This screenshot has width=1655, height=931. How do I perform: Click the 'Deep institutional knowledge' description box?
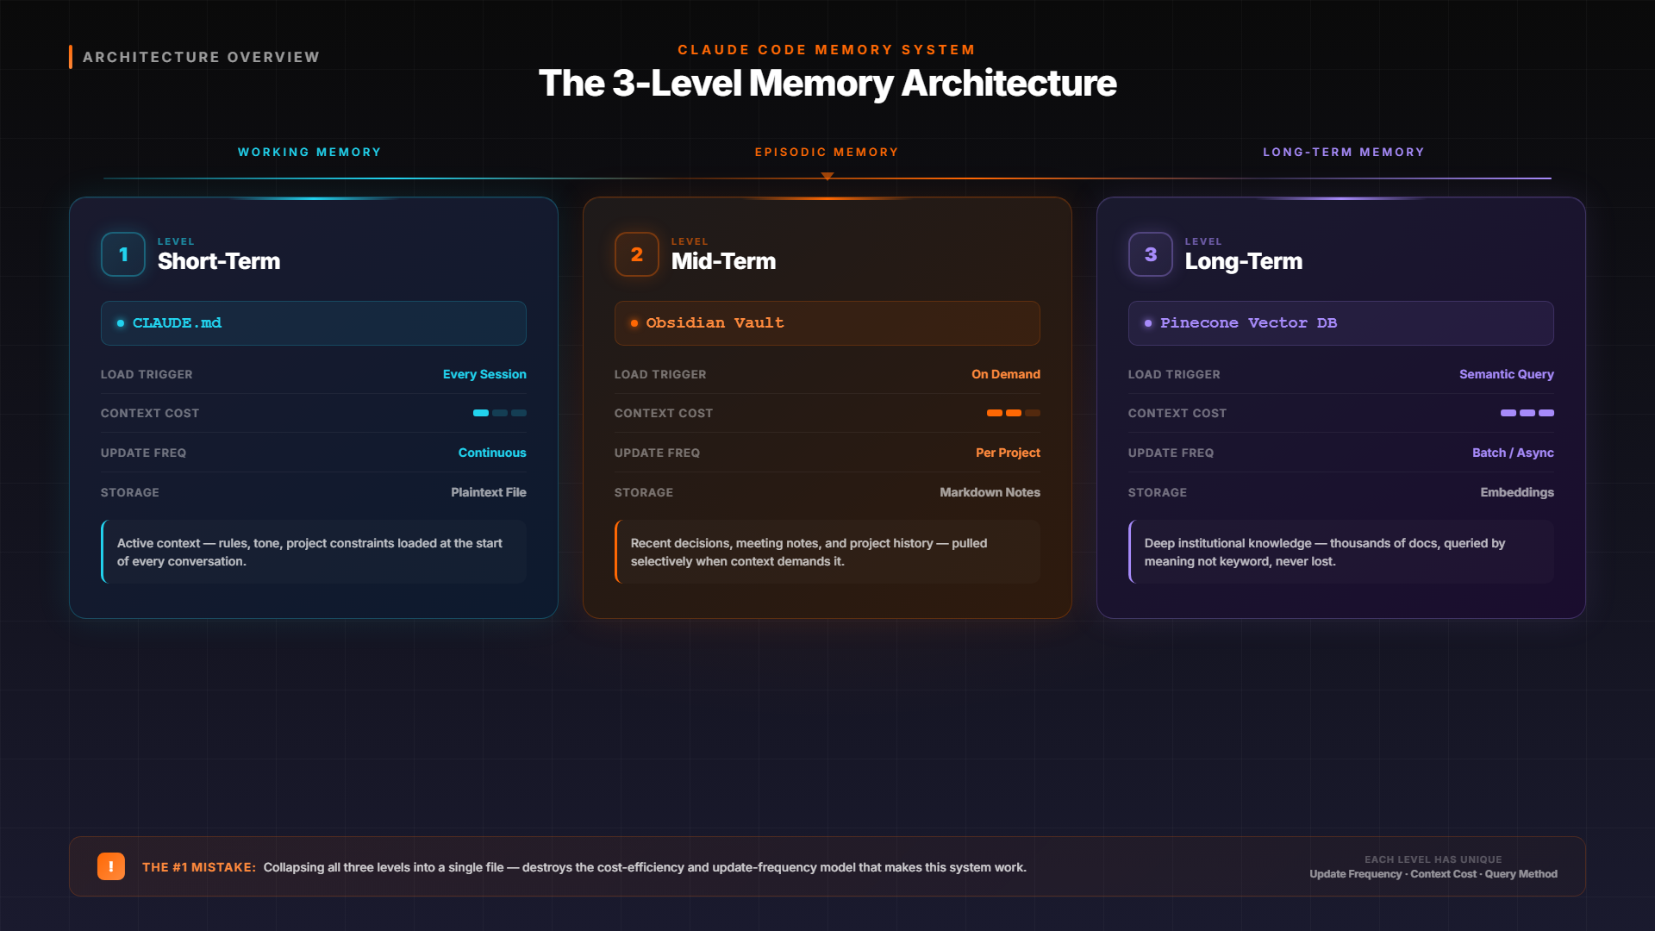coord(1341,552)
